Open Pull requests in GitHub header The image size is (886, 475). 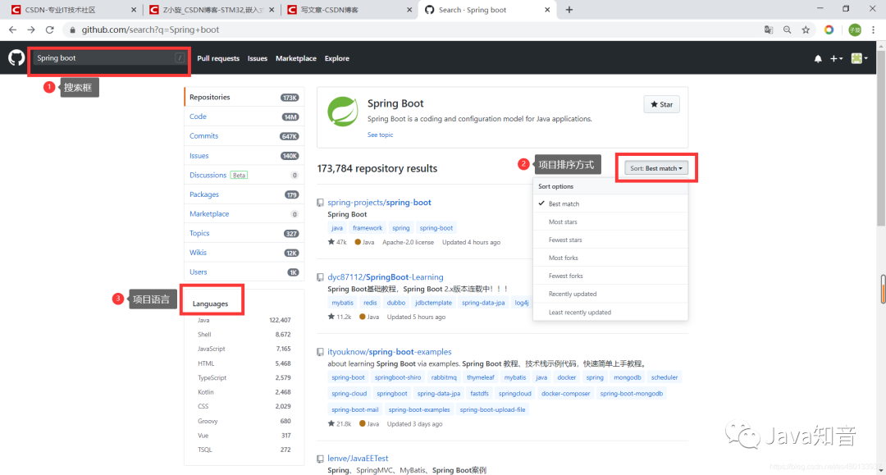[x=218, y=58]
